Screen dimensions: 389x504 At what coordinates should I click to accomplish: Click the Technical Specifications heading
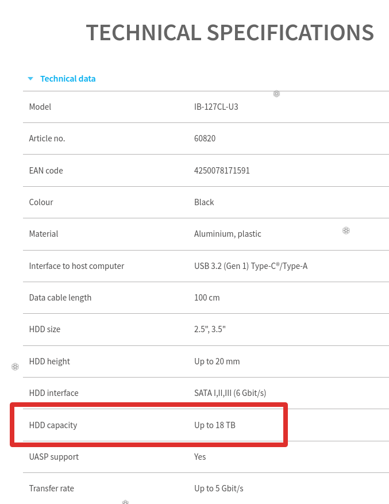click(x=230, y=33)
